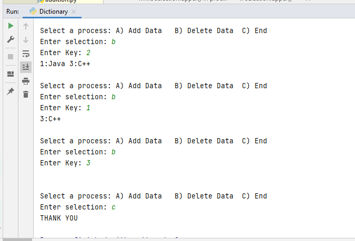
Task: Click the Restore Layout icon in left strip
Action: [11, 74]
